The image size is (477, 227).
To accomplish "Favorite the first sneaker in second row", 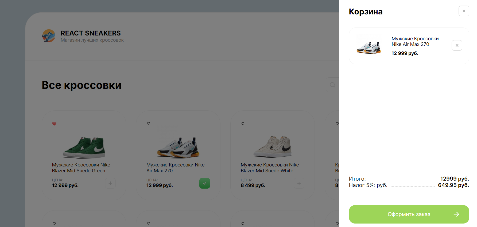I will click(x=54, y=224).
